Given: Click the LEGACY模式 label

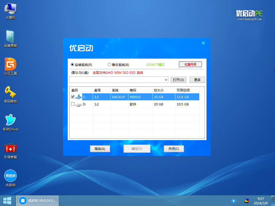Looking at the screenshot, I should coord(155,65).
